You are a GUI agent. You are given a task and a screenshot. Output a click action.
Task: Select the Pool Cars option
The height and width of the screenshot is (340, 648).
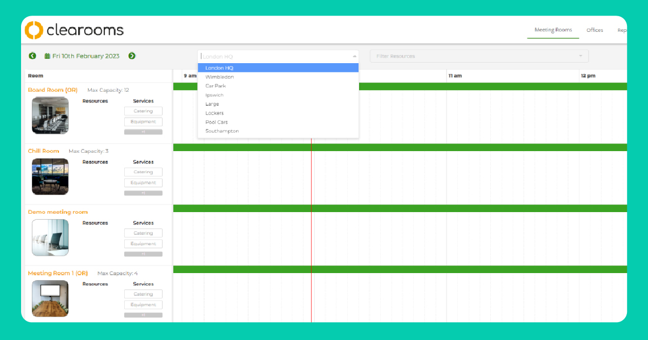coord(217,122)
